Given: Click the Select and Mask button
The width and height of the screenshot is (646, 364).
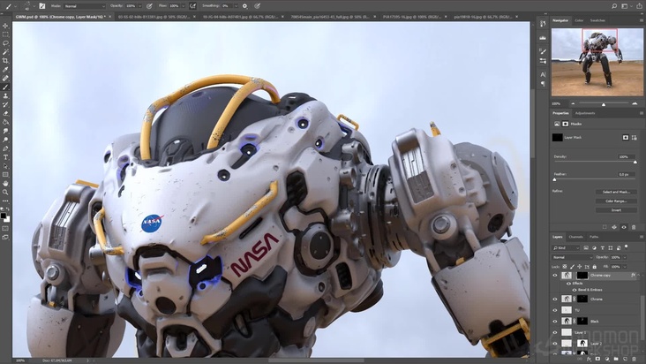Looking at the screenshot, I should (615, 192).
